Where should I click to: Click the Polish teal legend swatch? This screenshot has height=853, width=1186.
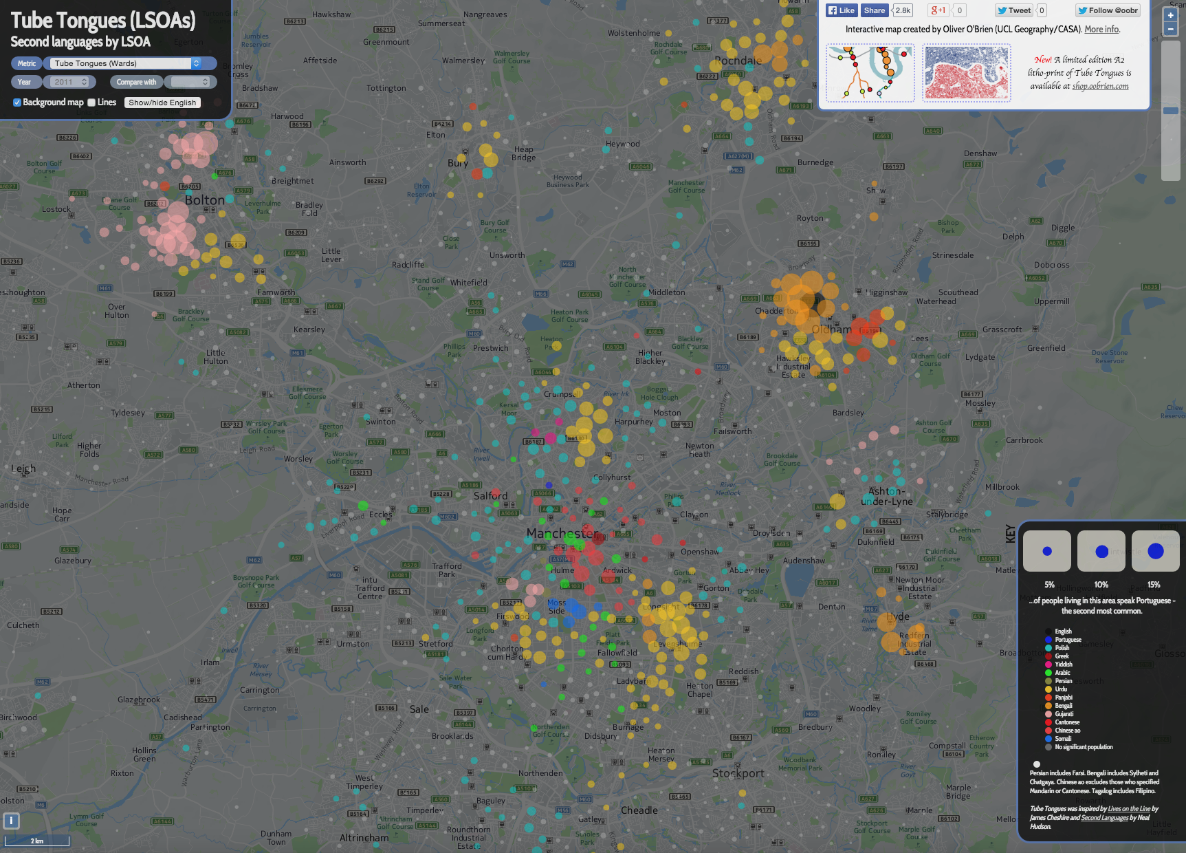point(1048,648)
